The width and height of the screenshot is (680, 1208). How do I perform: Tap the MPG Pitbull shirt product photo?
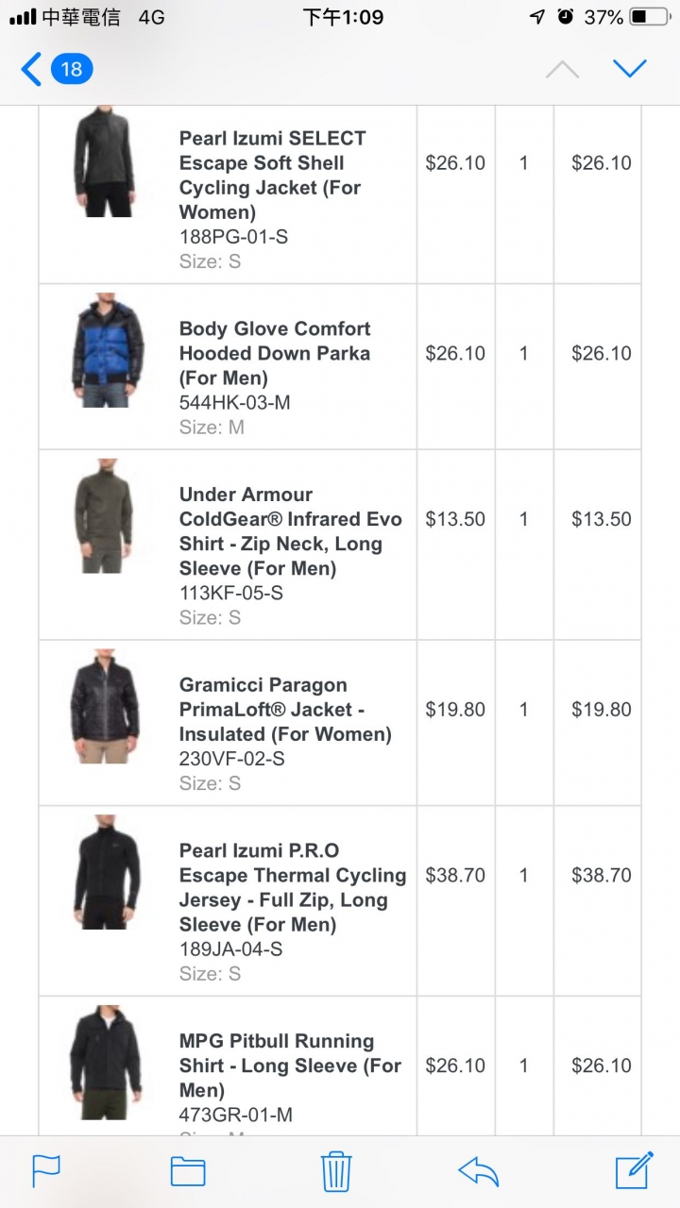click(x=105, y=1063)
